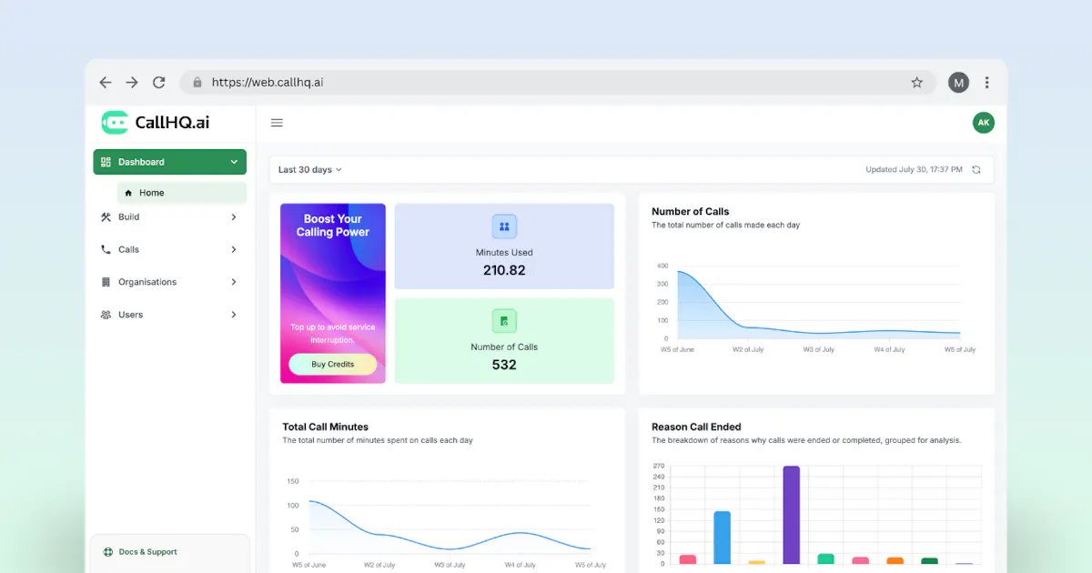
Task: Open Docs & Support link
Action: [x=147, y=552]
